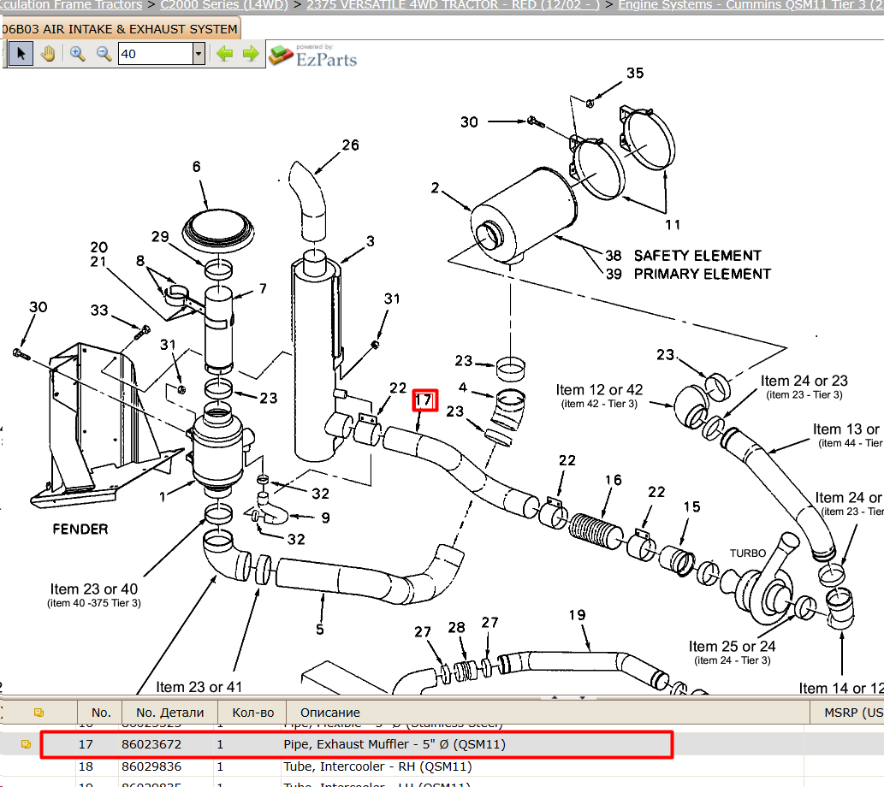The height and width of the screenshot is (787, 884).
Task: Sort by the Описание column header
Action: click(x=329, y=713)
